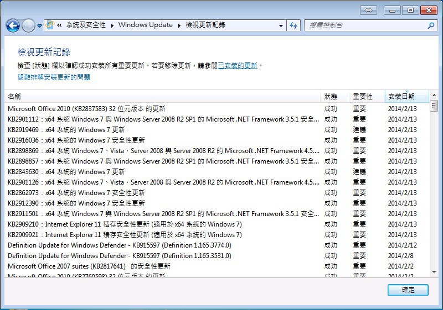Click the Control Panel icon in address bar
Screen dimensions: 443x310
coord(50,25)
